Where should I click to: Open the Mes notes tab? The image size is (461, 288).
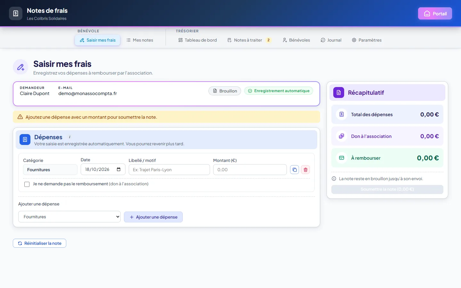[x=140, y=40]
